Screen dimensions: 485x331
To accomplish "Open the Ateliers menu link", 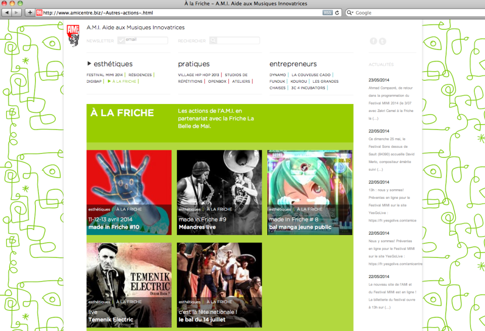I will coord(241,81).
